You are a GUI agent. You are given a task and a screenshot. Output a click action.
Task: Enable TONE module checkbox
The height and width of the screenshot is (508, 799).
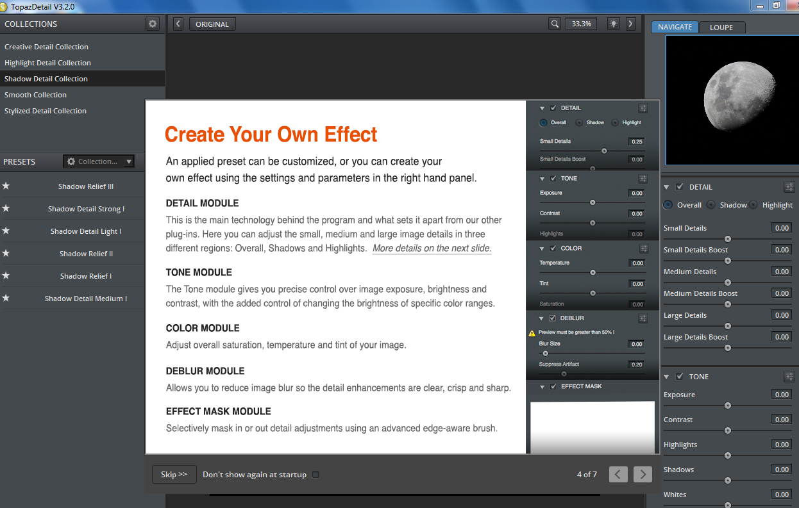point(680,377)
